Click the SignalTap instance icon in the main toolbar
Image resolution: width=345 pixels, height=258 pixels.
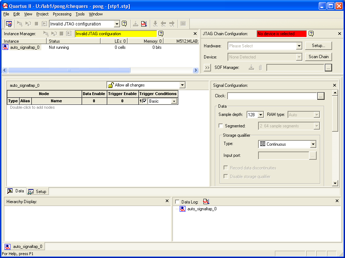pyautogui.click(x=9, y=24)
